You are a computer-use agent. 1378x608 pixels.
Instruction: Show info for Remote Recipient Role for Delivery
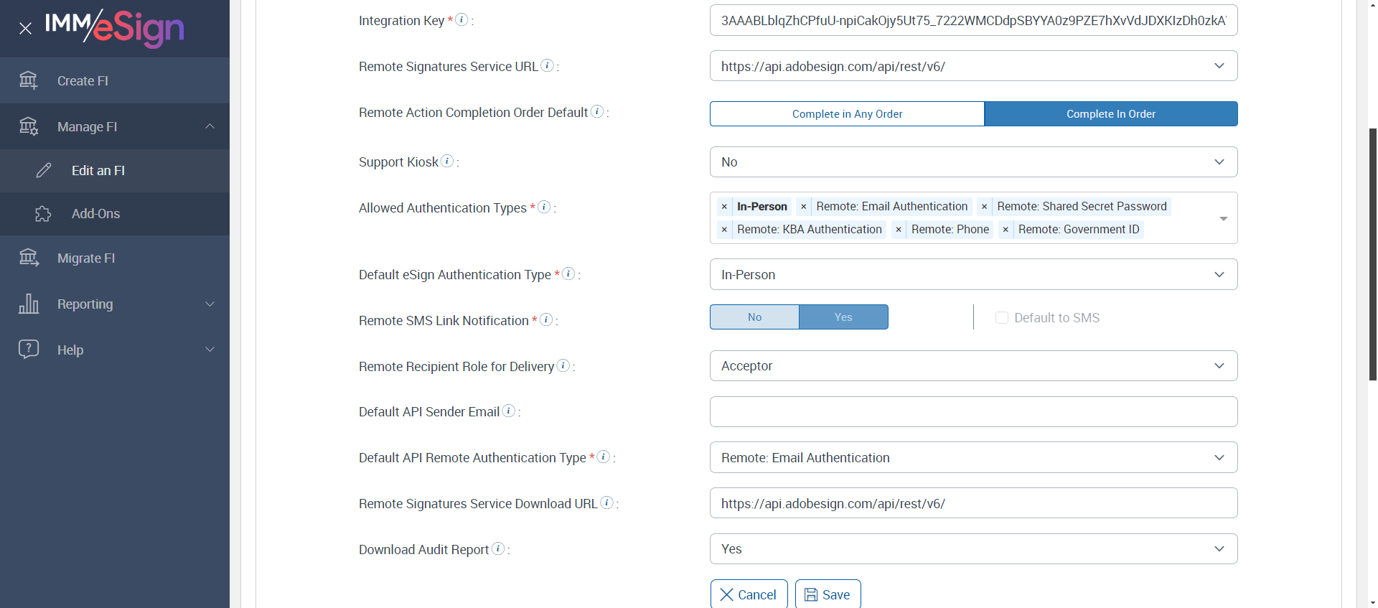click(563, 365)
